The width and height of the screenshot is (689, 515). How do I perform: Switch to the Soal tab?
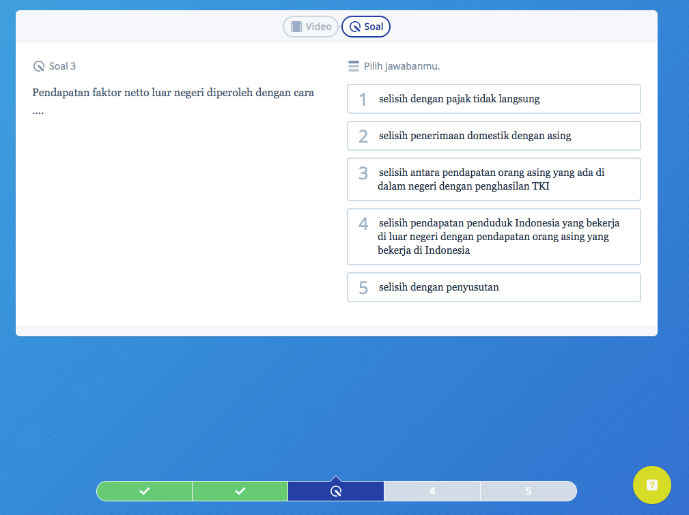pos(365,26)
